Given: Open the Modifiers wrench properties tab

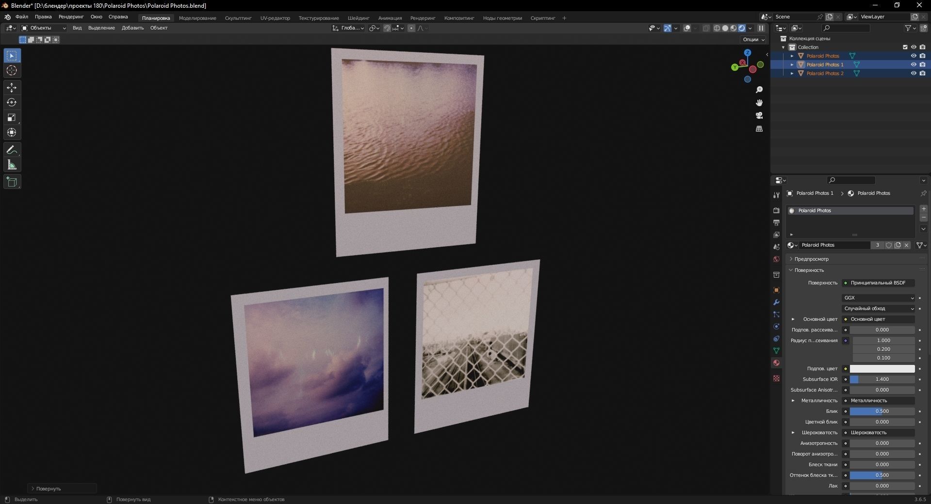Looking at the screenshot, I should click(x=776, y=302).
